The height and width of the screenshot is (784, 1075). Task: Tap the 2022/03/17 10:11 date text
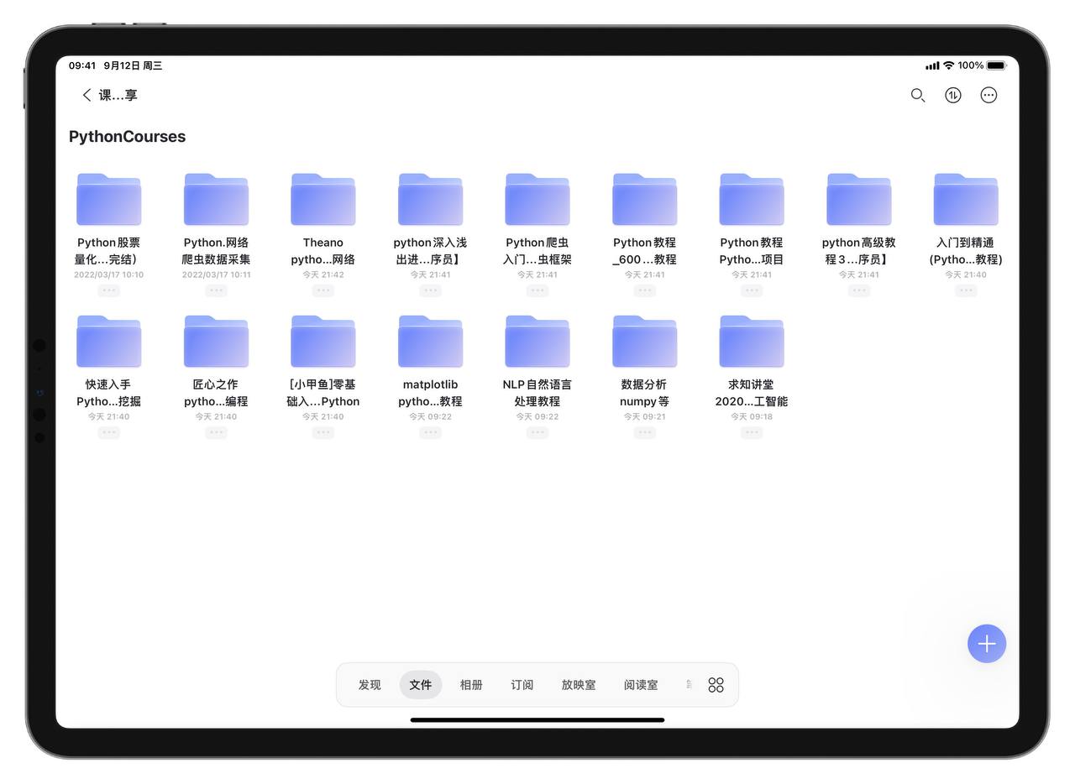216,274
